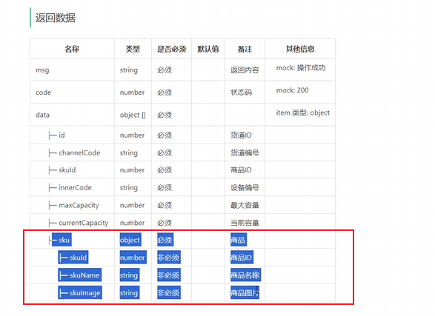Click the 货道编号 remark cell

click(245, 152)
